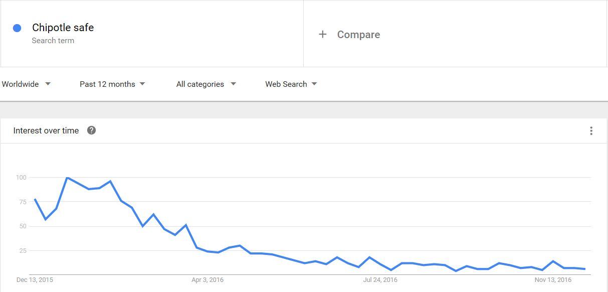Click the Search term subtitle text
The height and width of the screenshot is (292, 608).
tap(53, 41)
